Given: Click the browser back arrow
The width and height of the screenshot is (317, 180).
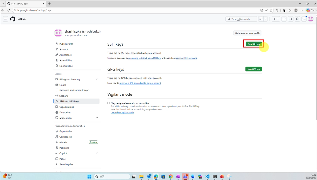Looking at the screenshot, I should click(3, 10).
